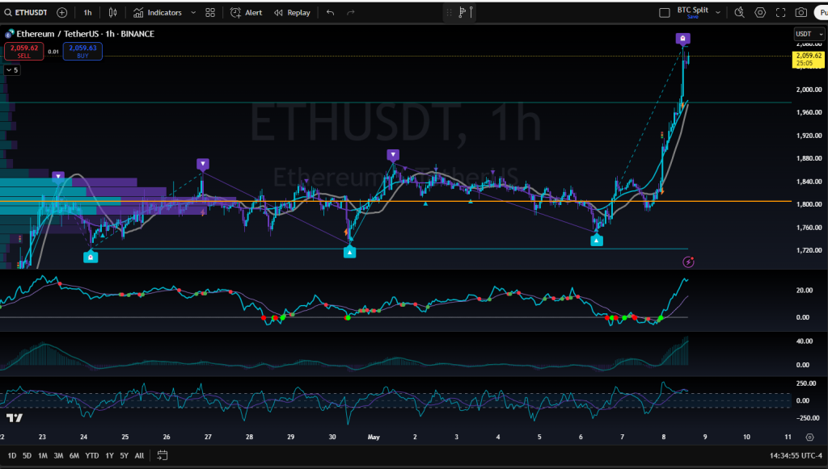Select the 3M date range
This screenshot has width=828, height=469.
point(58,455)
